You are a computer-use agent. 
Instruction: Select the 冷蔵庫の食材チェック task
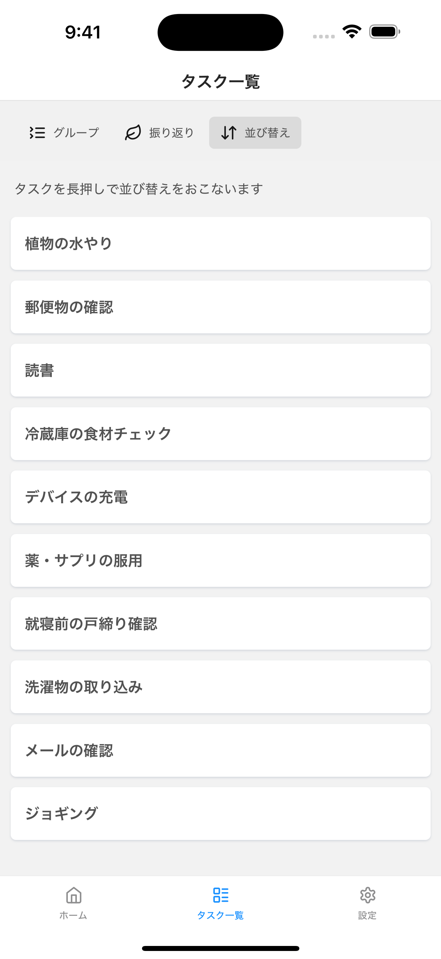(x=220, y=434)
